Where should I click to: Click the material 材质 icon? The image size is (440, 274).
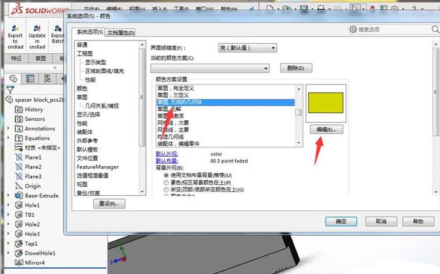(x=19, y=147)
